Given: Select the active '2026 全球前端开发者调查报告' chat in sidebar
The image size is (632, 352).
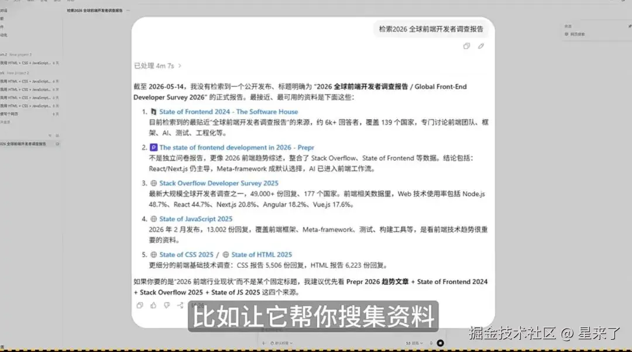Looking at the screenshot, I should [30, 144].
